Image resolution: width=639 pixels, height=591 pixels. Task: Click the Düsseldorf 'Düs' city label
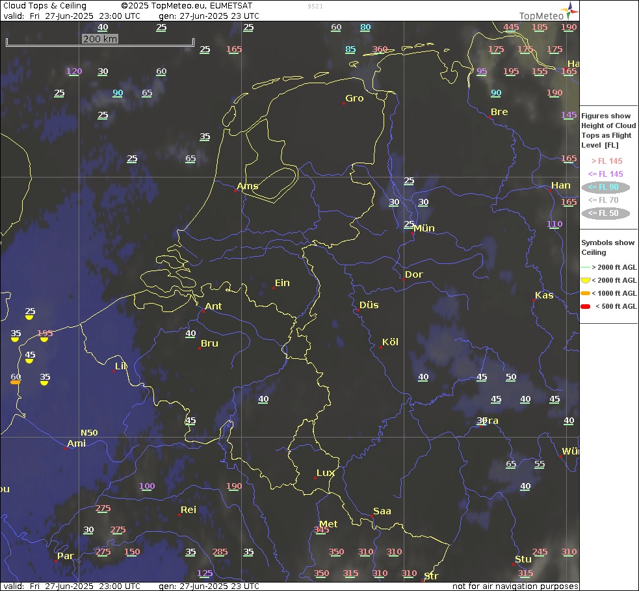click(369, 306)
